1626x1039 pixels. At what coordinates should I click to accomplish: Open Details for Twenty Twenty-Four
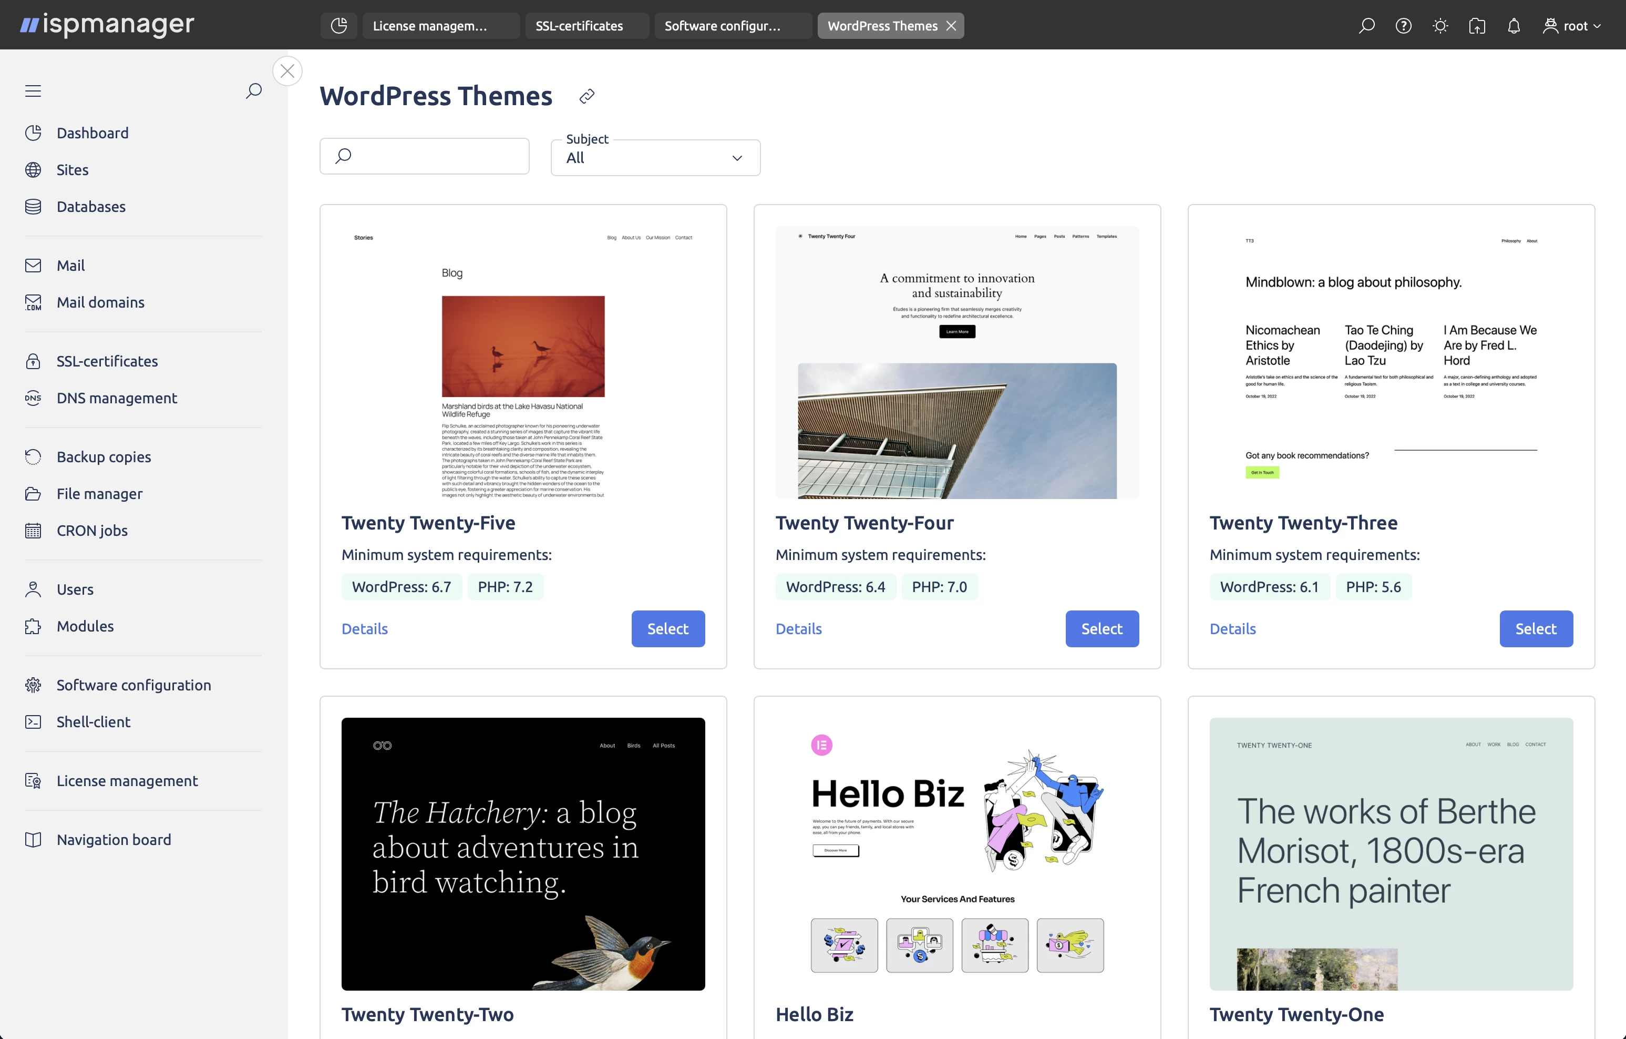pos(799,629)
